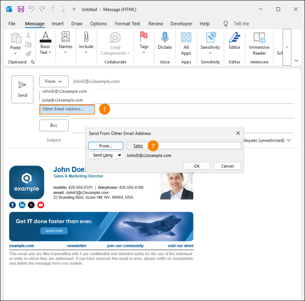
Task: Collapse the ribbon with chevron
Action: tap(296, 60)
